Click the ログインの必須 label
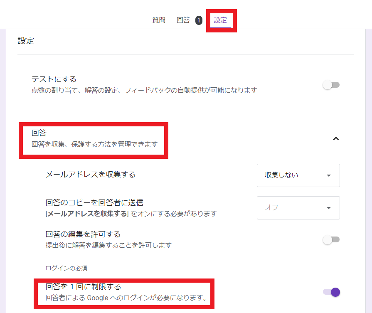372x313 pixels. pyautogui.click(x=67, y=268)
